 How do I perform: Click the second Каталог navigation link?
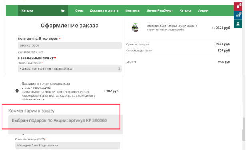186,10
